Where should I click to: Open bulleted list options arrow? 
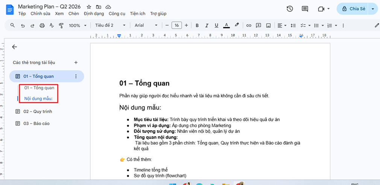click(x=323, y=25)
